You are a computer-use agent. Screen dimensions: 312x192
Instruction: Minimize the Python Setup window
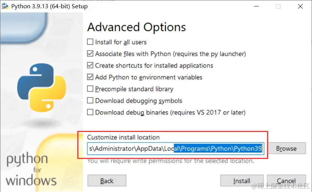tap(256, 6)
